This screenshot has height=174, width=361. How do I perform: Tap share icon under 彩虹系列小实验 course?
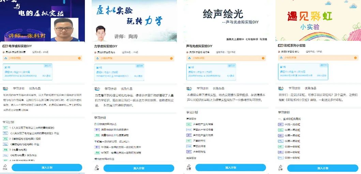pyautogui.click(x=280, y=168)
